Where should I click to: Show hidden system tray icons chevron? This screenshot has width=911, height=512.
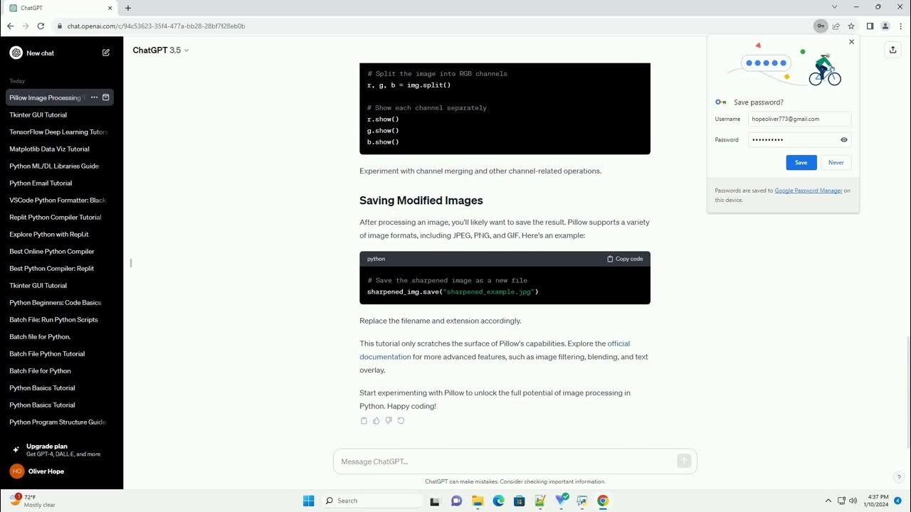[828, 501]
